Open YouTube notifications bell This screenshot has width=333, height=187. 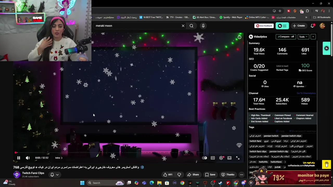(x=313, y=26)
